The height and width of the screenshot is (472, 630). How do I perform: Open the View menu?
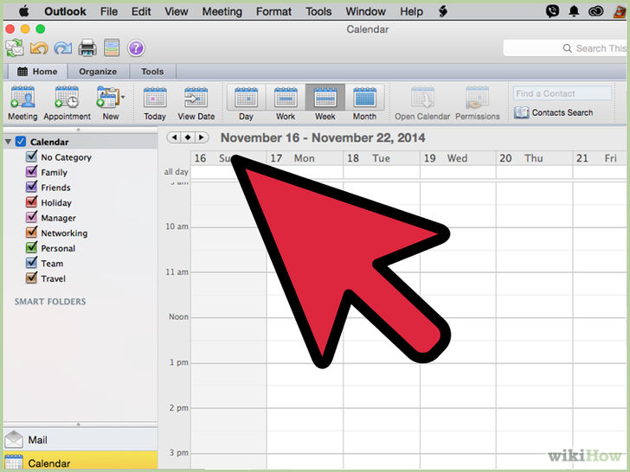click(176, 11)
